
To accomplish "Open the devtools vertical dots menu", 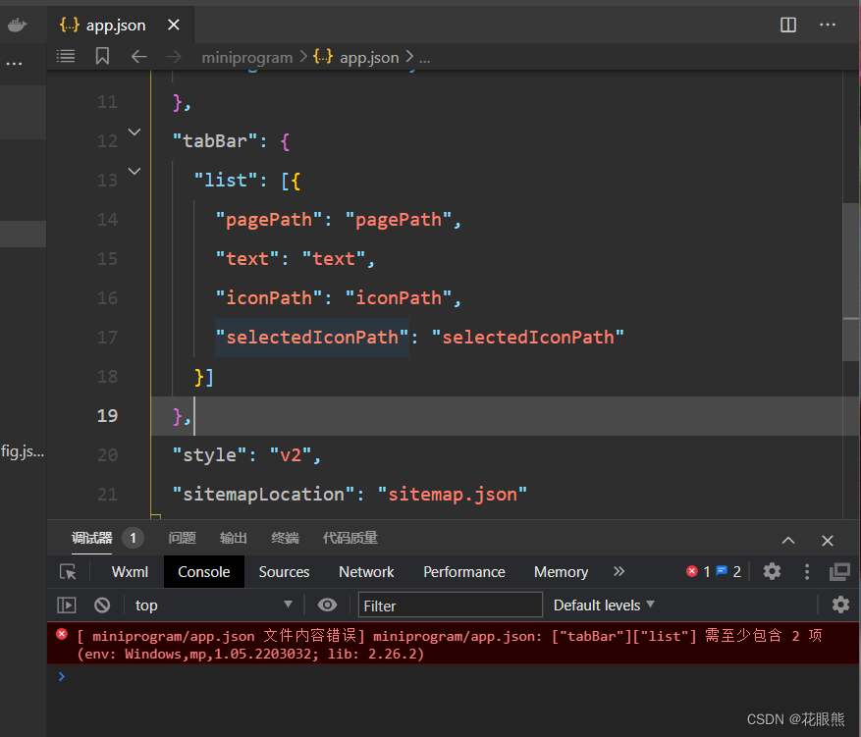I will click(807, 571).
